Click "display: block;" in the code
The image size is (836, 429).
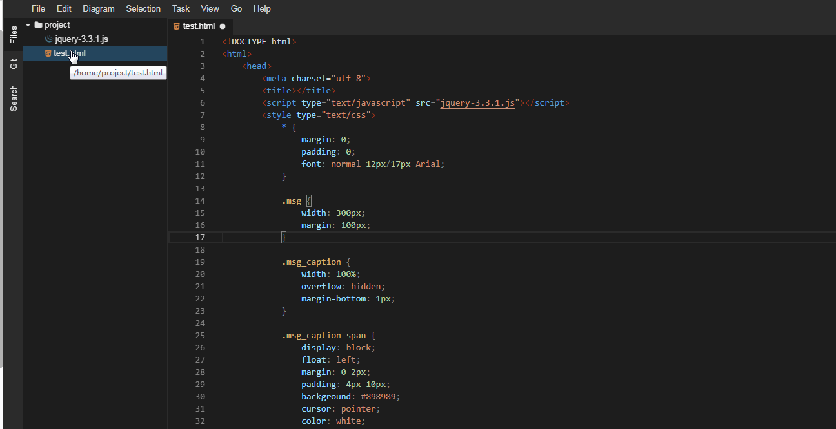pyautogui.click(x=339, y=348)
